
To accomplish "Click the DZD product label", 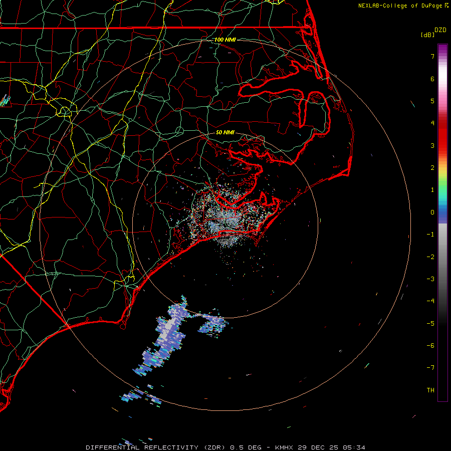I will (440, 30).
